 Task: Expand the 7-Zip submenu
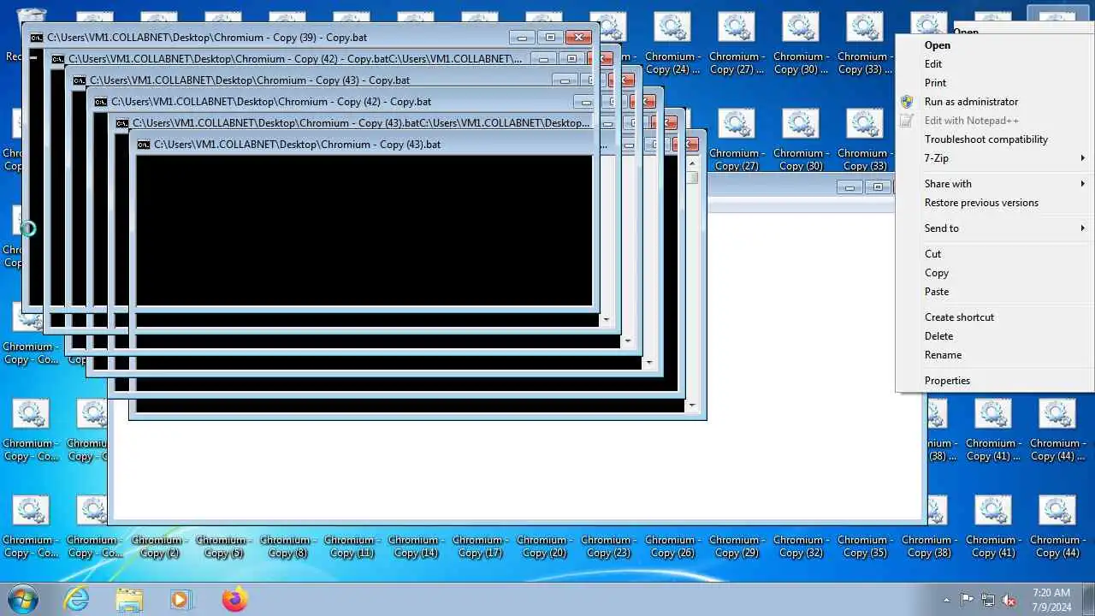click(1082, 158)
